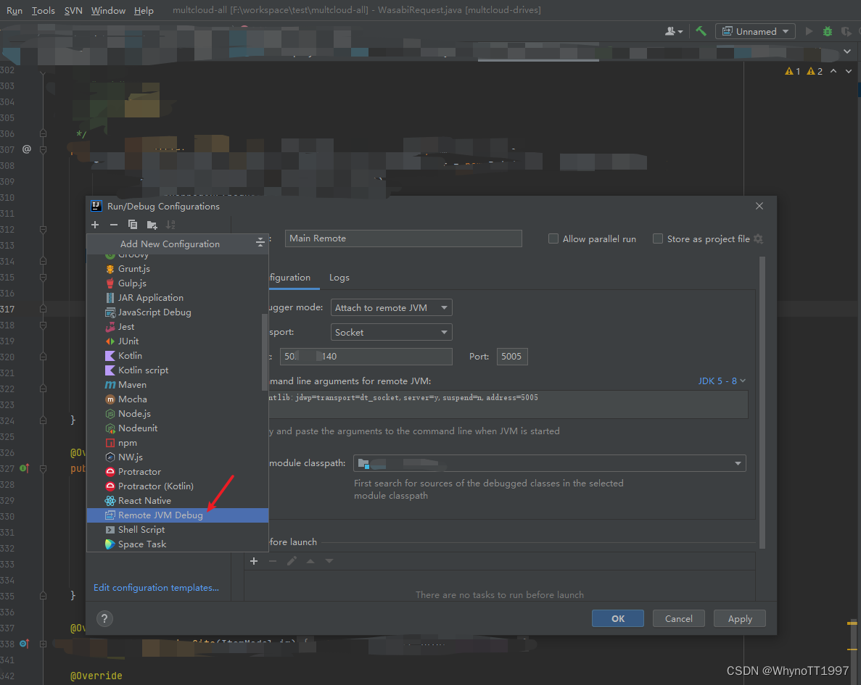Image resolution: width=861 pixels, height=685 pixels.
Task: Choose JavaScript Debug configuration type
Action: [x=178, y=312]
